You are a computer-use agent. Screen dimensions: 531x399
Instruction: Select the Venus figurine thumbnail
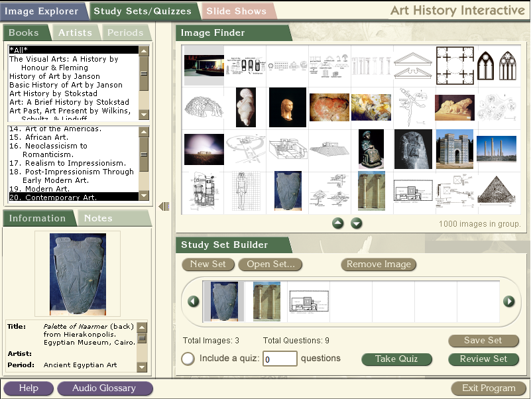coord(246,107)
